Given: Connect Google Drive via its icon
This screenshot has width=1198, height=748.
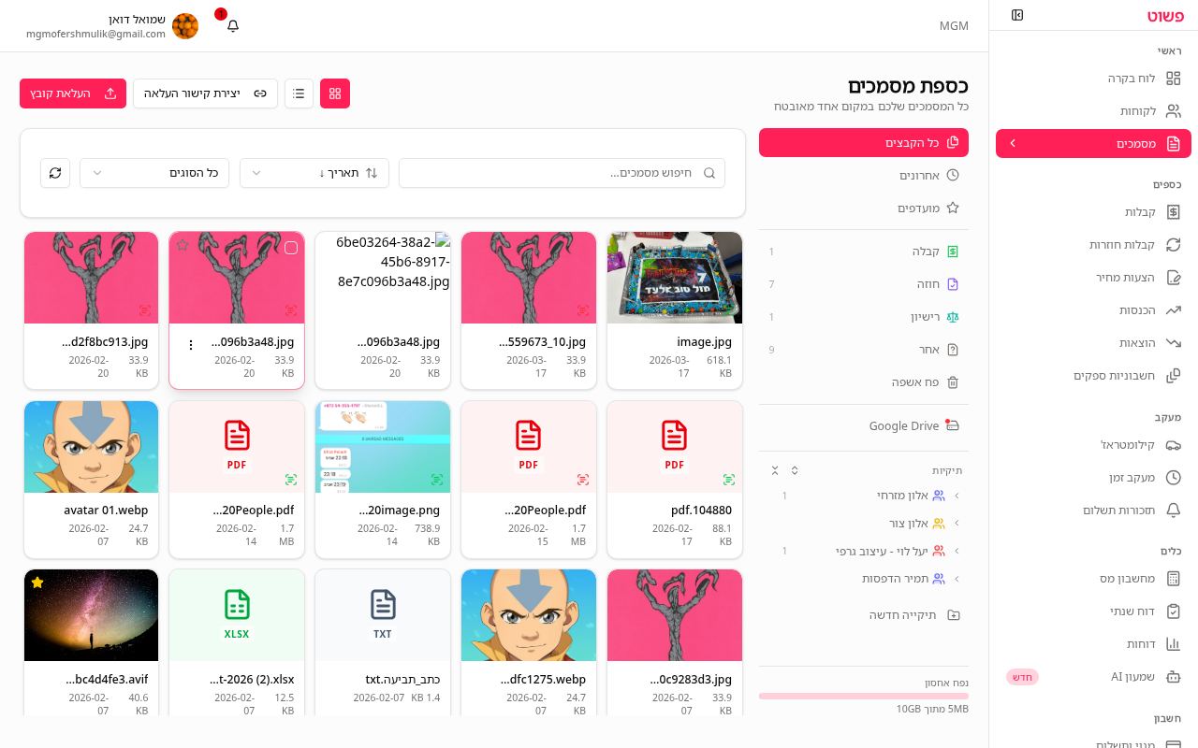Looking at the screenshot, I should (x=952, y=425).
